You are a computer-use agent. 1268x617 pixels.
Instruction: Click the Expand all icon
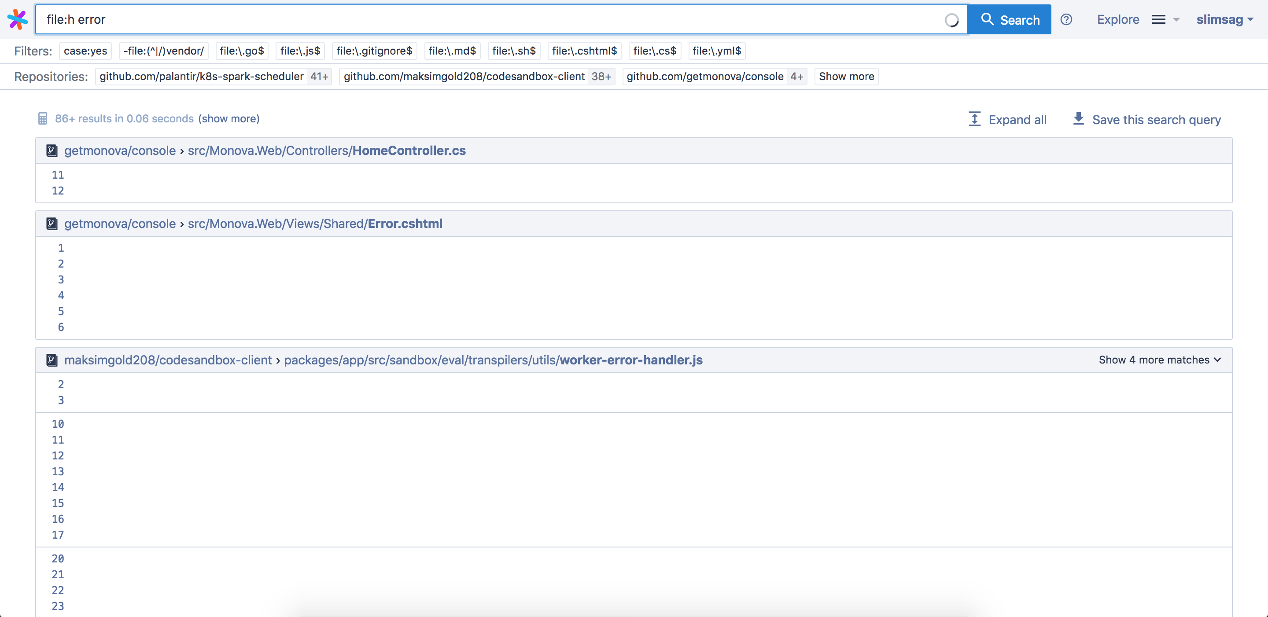click(974, 120)
